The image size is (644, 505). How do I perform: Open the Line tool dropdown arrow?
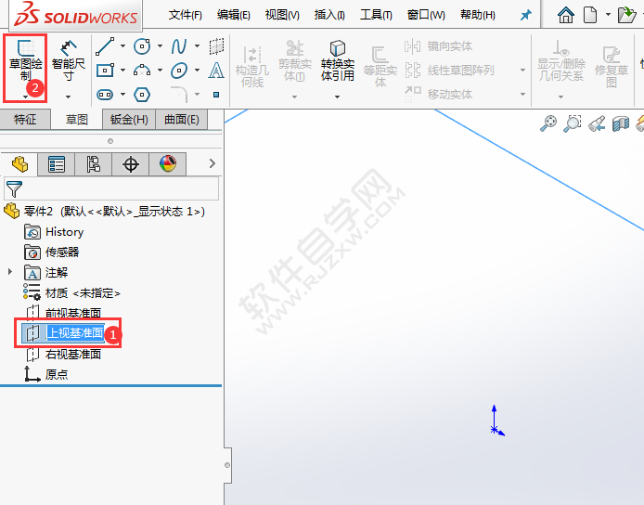point(122,46)
